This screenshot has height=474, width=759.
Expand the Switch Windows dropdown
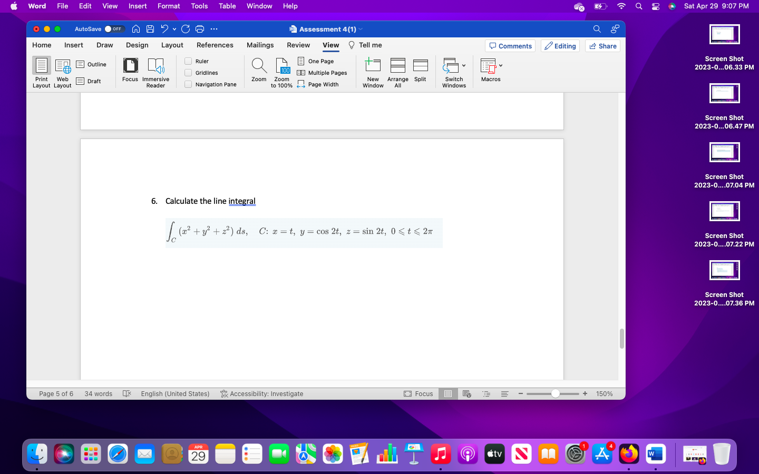click(464, 66)
